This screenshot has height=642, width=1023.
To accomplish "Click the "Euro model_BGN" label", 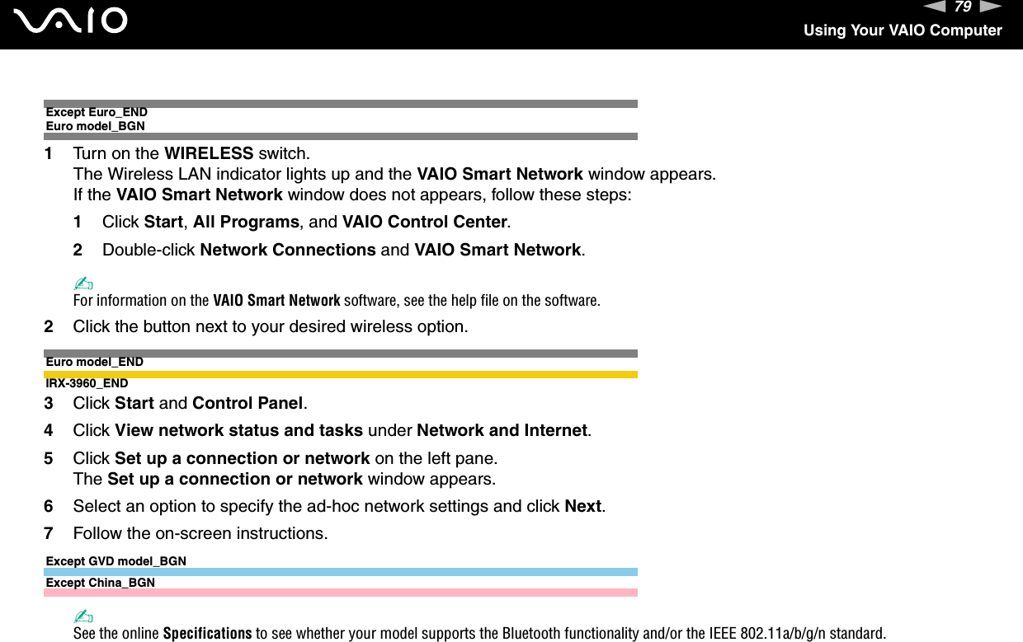I will [95, 126].
